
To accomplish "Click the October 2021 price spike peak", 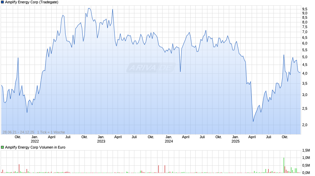I will (x=18, y=58).
